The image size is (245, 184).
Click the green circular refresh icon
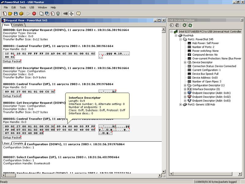point(185,25)
